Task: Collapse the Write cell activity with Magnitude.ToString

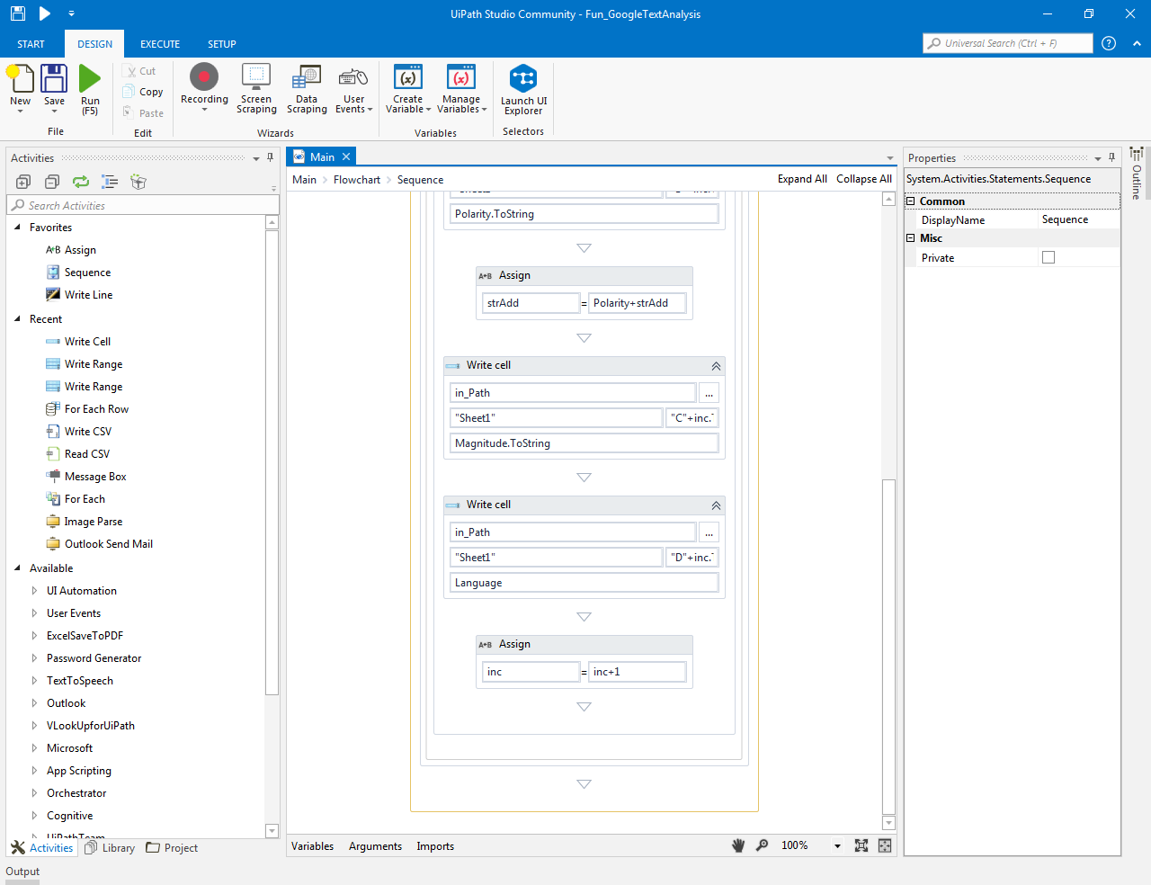Action: pyautogui.click(x=716, y=366)
